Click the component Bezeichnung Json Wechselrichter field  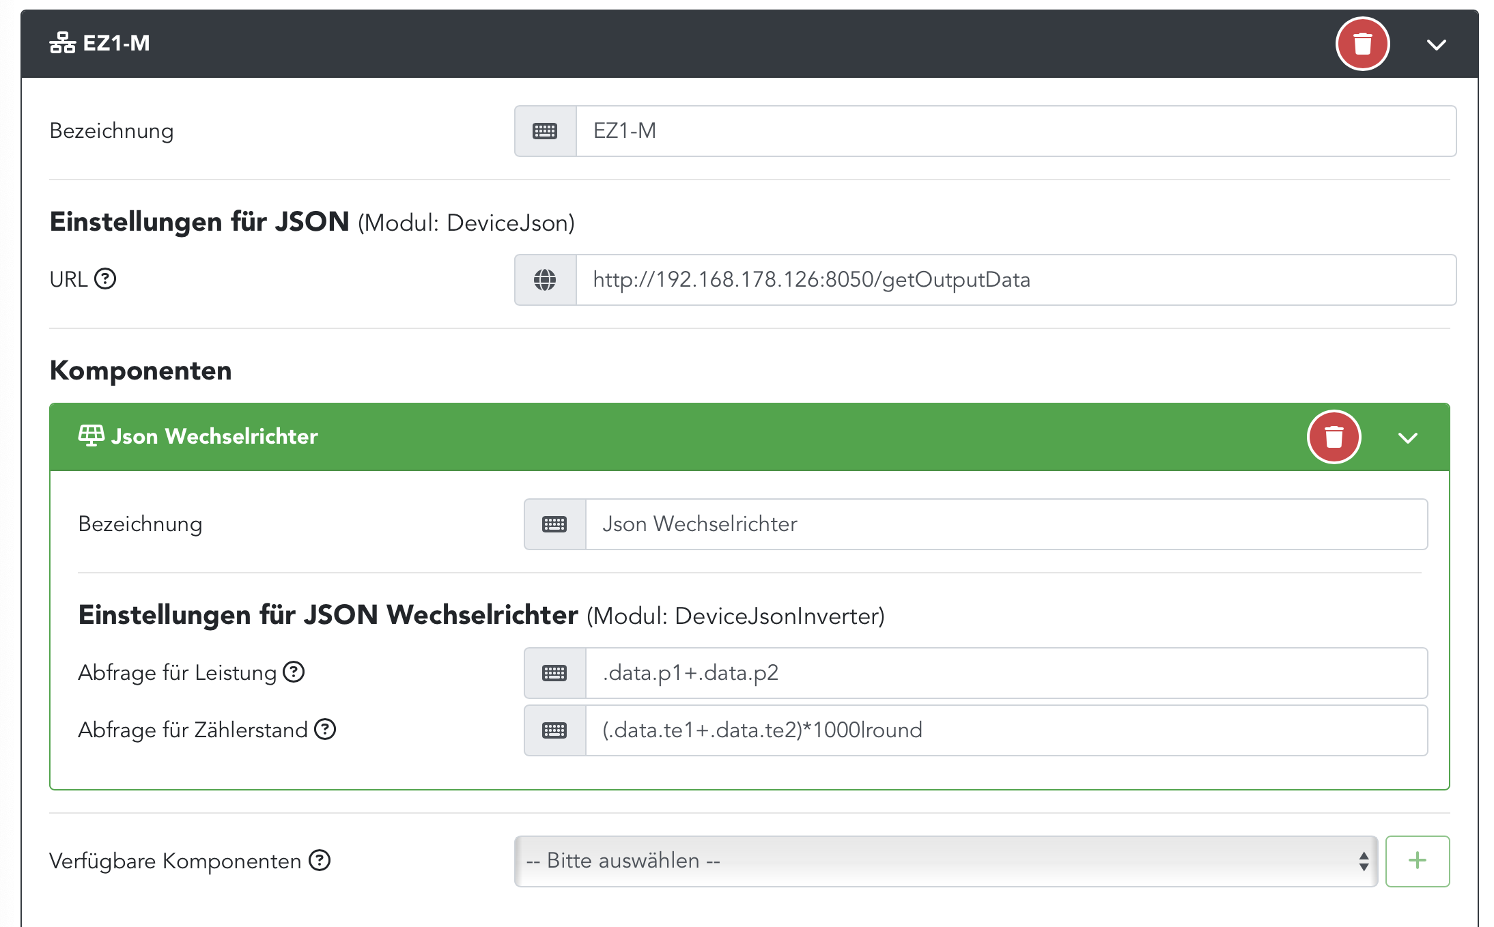point(1006,524)
